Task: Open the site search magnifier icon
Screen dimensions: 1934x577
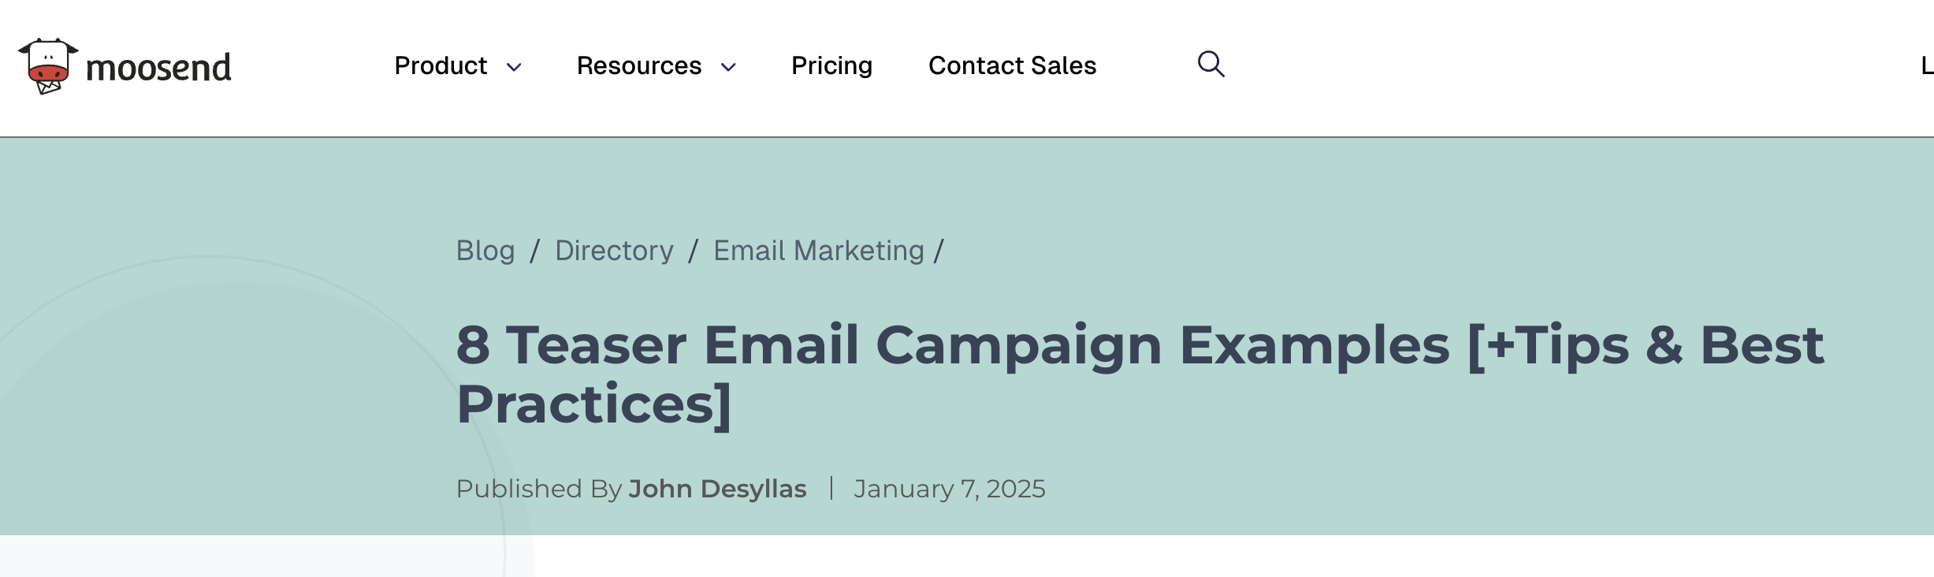Action: coord(1211,65)
